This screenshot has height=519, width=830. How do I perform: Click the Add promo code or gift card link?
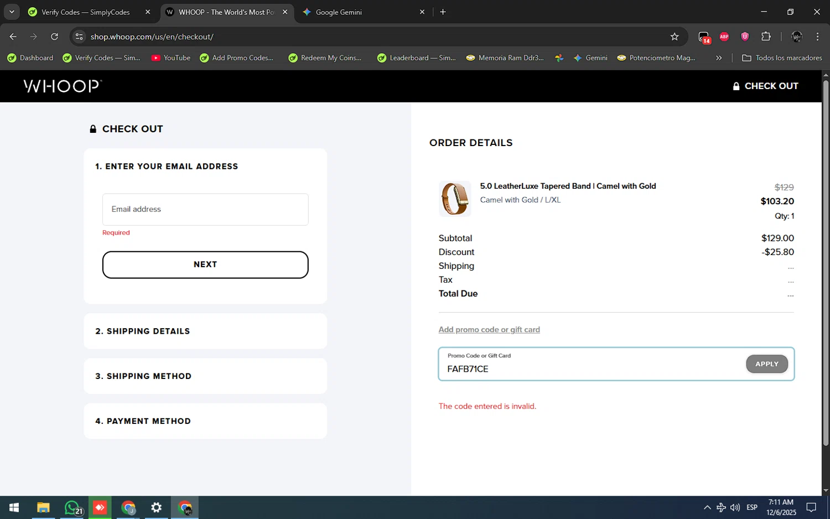coord(489,330)
